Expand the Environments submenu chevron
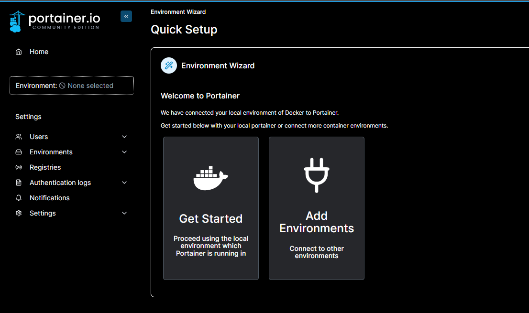529x313 pixels. pos(124,152)
